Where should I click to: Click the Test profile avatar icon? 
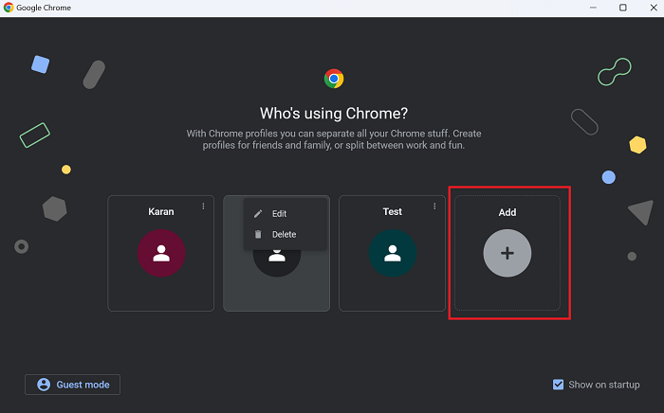393,253
